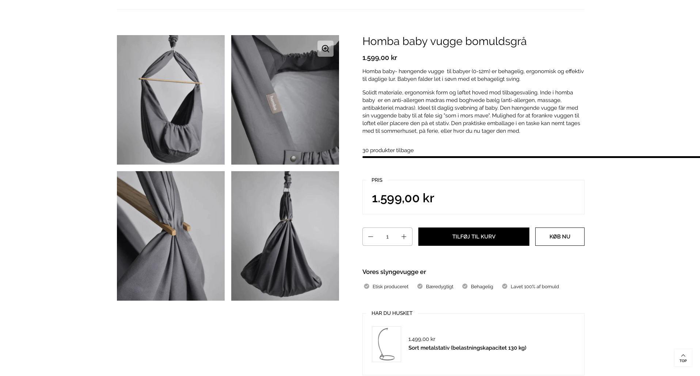This screenshot has width=700, height=376.
Task: Click the stock remaining progress bar
Action: coord(531,157)
